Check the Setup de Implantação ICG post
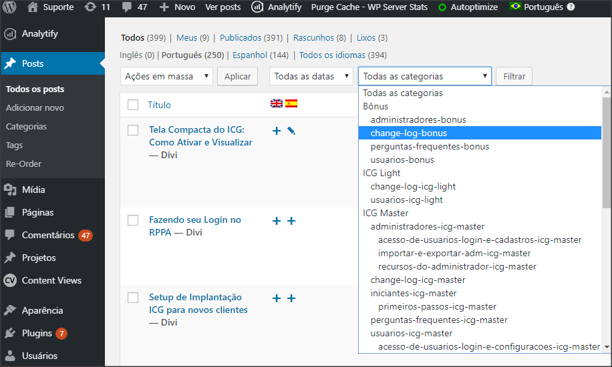This screenshot has height=367, width=612. (x=133, y=298)
